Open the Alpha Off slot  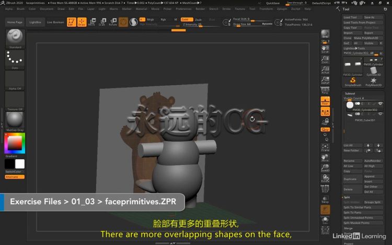[x=15, y=80]
